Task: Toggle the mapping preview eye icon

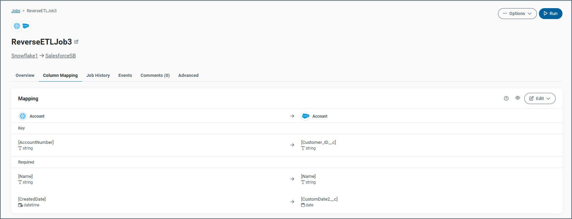Action: point(517,98)
